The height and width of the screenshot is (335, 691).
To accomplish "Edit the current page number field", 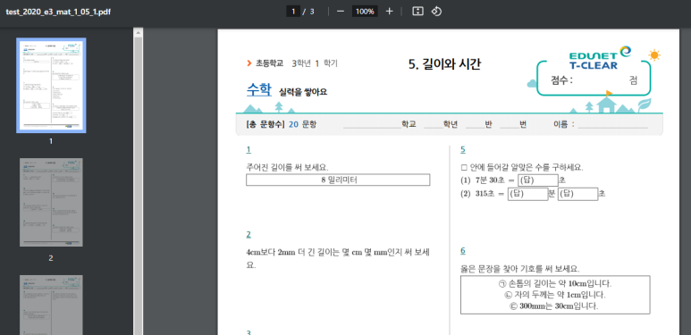I will (x=293, y=12).
